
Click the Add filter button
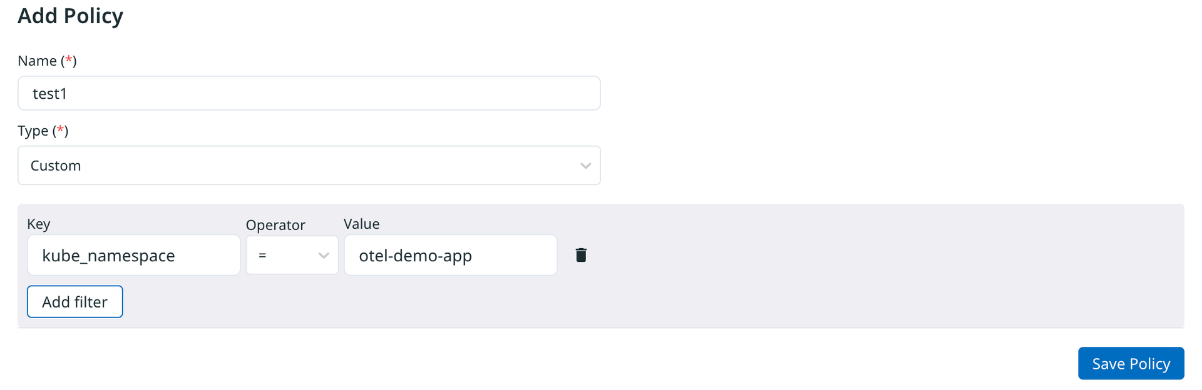click(x=75, y=302)
